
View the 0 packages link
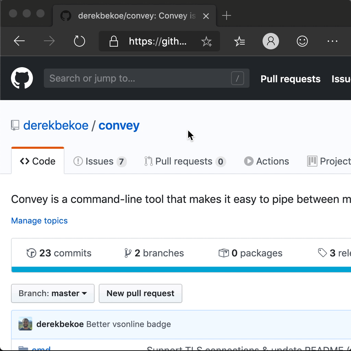tap(250, 253)
